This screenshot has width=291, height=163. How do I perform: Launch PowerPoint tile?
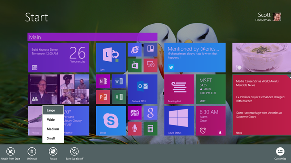103,97
